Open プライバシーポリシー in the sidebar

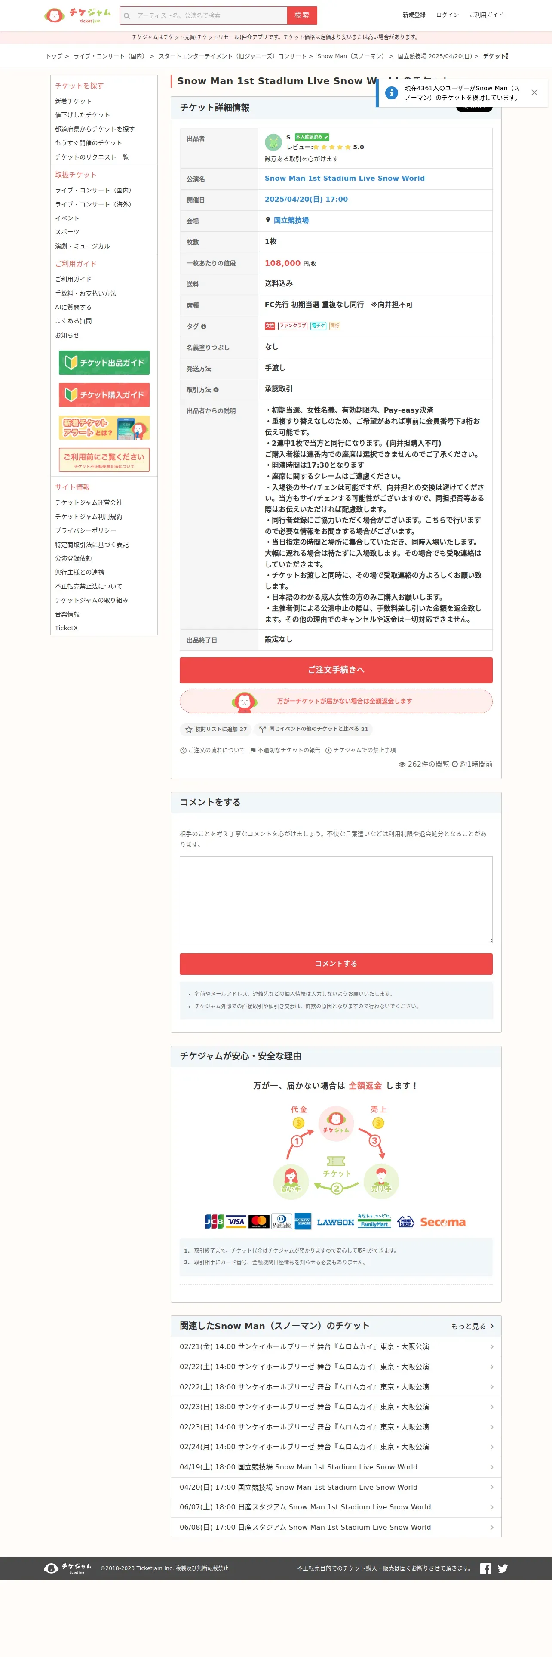pos(86,531)
